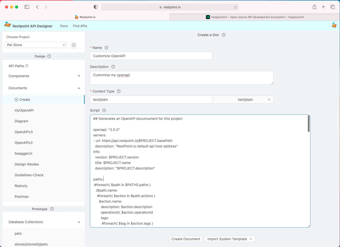Click the Script editor scrollbar thumb
The width and height of the screenshot is (340, 247).
pos(309,124)
